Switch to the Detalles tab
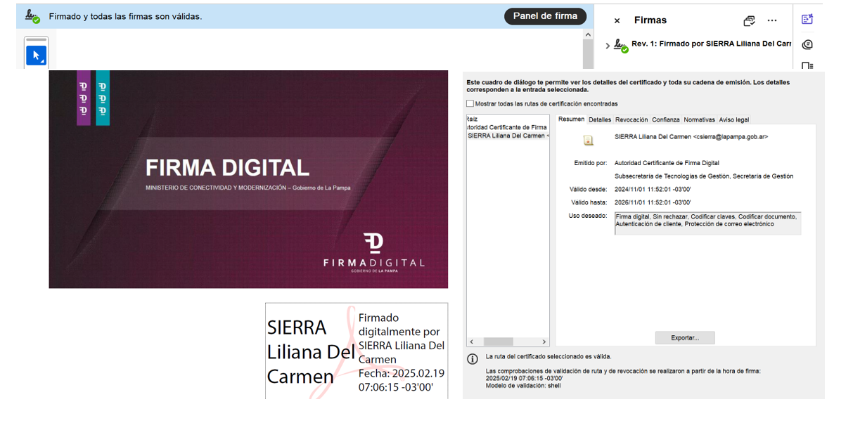This screenshot has height=423, width=853. pos(600,119)
